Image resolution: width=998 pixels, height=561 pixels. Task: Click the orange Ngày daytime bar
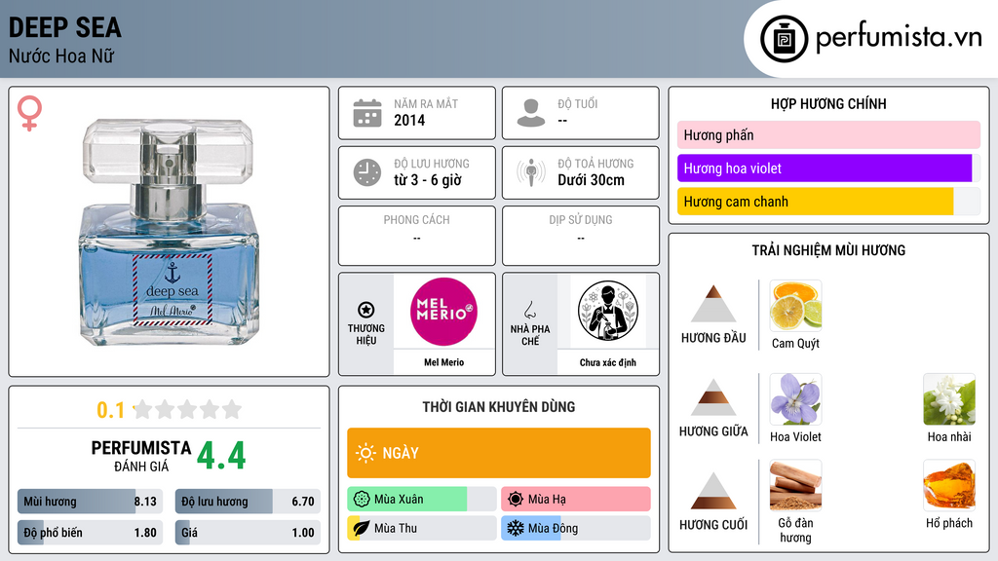pos(499,453)
